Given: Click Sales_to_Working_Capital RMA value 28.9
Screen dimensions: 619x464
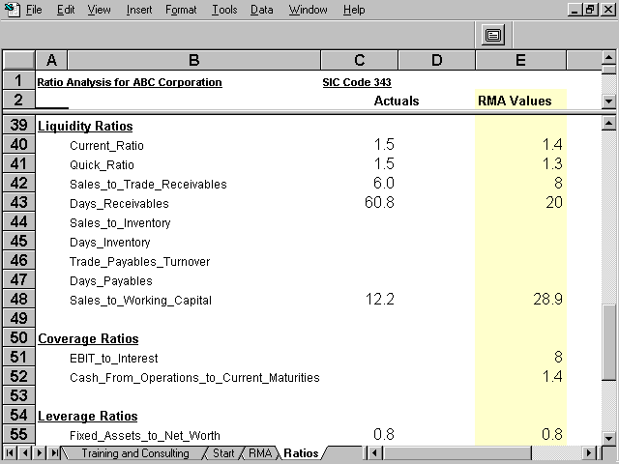Looking at the screenshot, I should click(x=548, y=299).
